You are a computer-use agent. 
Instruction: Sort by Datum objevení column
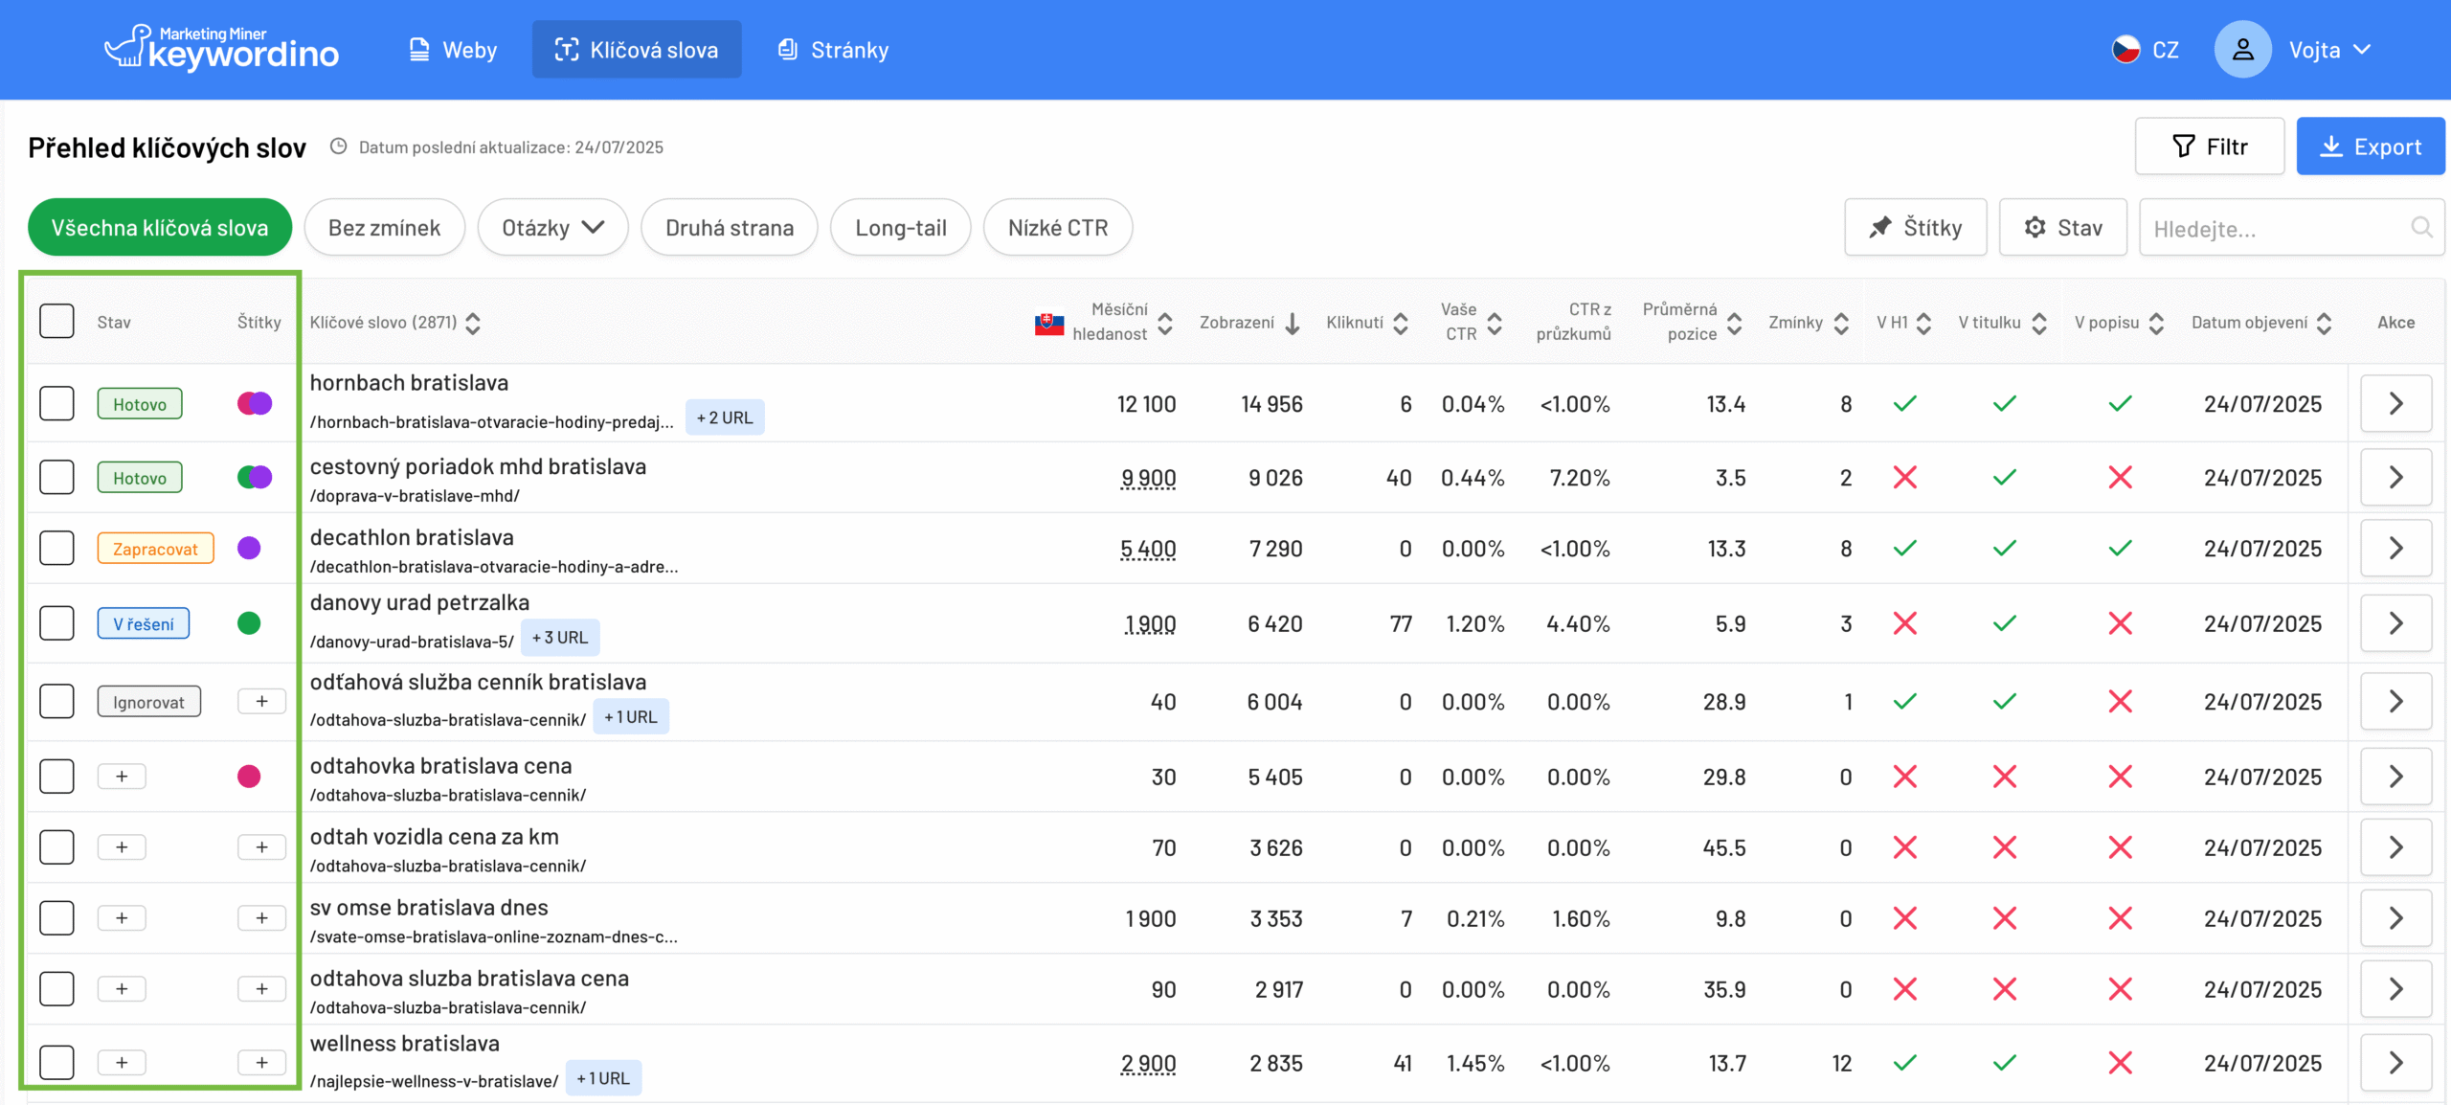2324,324
